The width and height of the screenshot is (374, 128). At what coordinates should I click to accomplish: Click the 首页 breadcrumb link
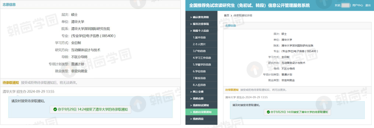coord(226,16)
